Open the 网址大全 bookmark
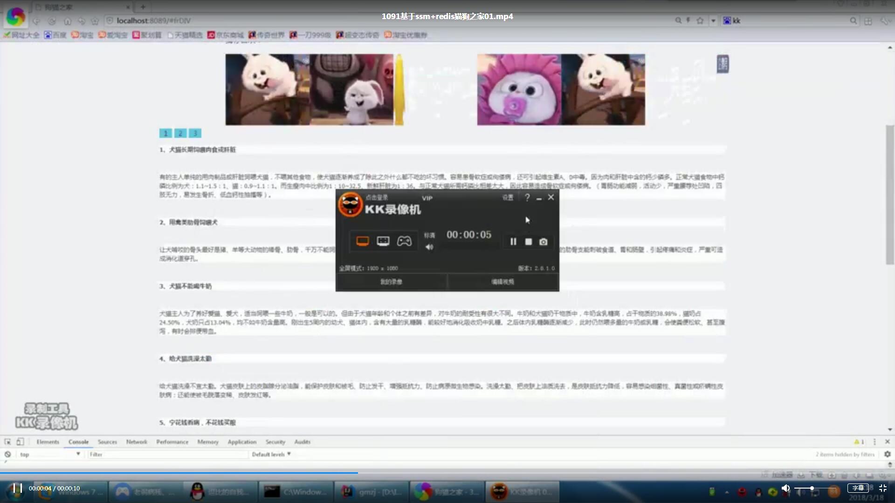Image resolution: width=895 pixels, height=503 pixels. click(21, 35)
